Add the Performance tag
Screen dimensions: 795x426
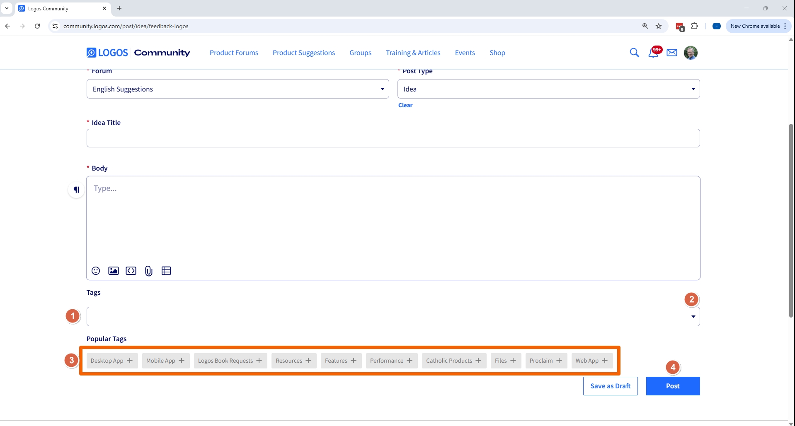point(392,361)
